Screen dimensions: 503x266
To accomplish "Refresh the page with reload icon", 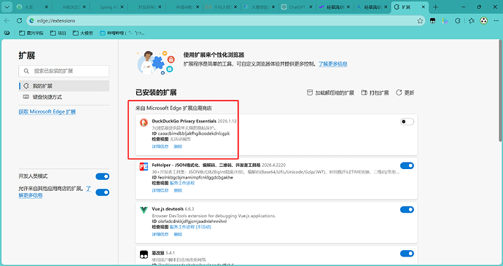I will [x=19, y=20].
